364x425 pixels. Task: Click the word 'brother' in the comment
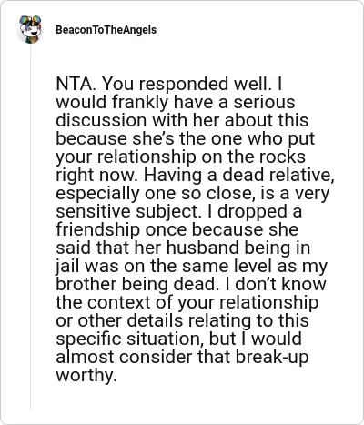(x=86, y=284)
